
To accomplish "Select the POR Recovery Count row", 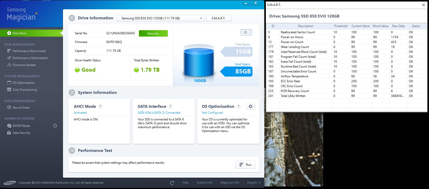I will pyautogui.click(x=346, y=91).
